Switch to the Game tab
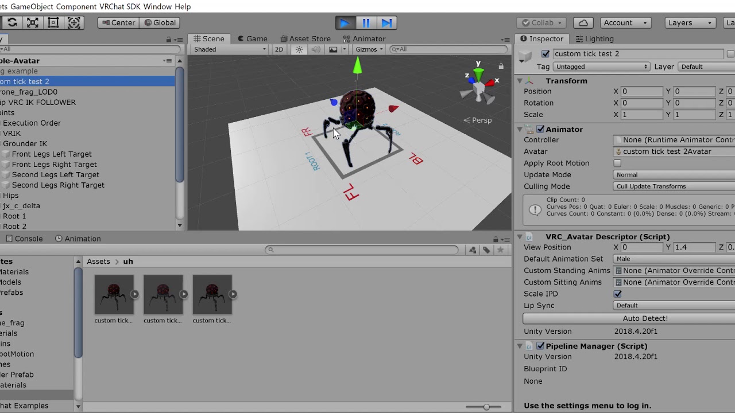 pos(252,39)
